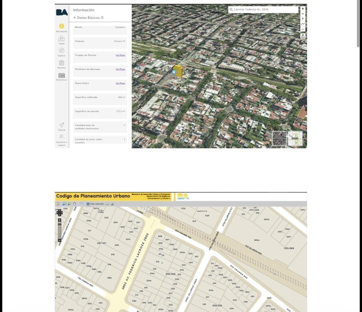
Task: Open Ver Plano for Plano Índice
Action: point(120,83)
